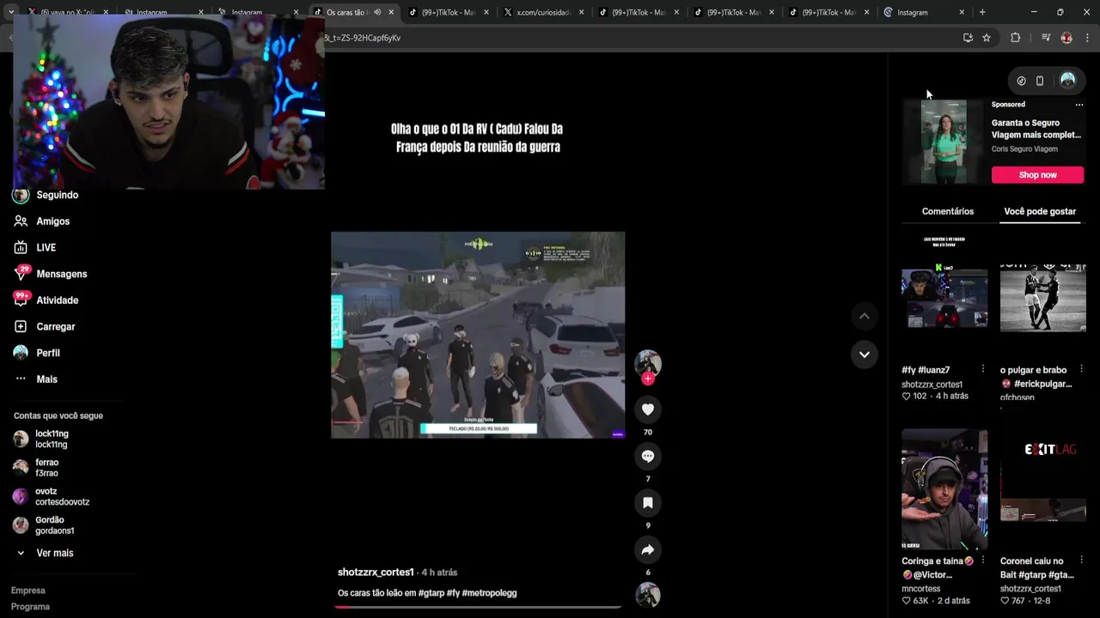Viewport: 1100px width, 618px height.
Task: Open profile avatar at top right
Action: (1067, 80)
